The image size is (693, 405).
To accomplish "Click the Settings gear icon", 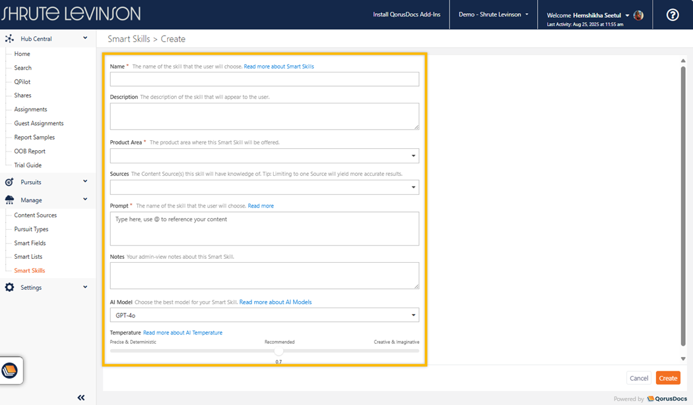I will tap(9, 288).
